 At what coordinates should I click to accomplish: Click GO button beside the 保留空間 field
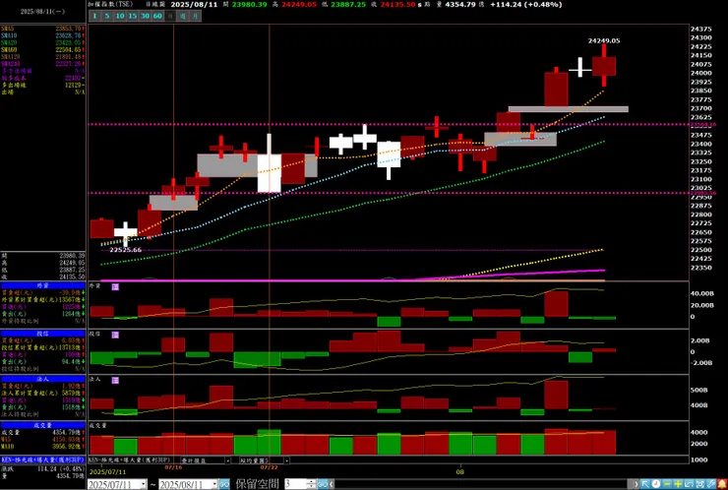click(x=323, y=484)
